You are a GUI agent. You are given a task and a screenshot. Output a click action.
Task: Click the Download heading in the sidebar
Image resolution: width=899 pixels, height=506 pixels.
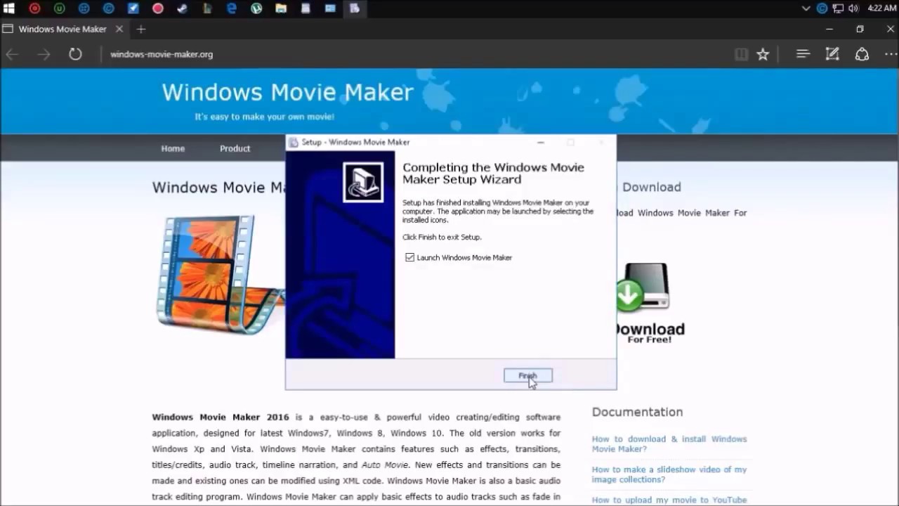pos(651,187)
